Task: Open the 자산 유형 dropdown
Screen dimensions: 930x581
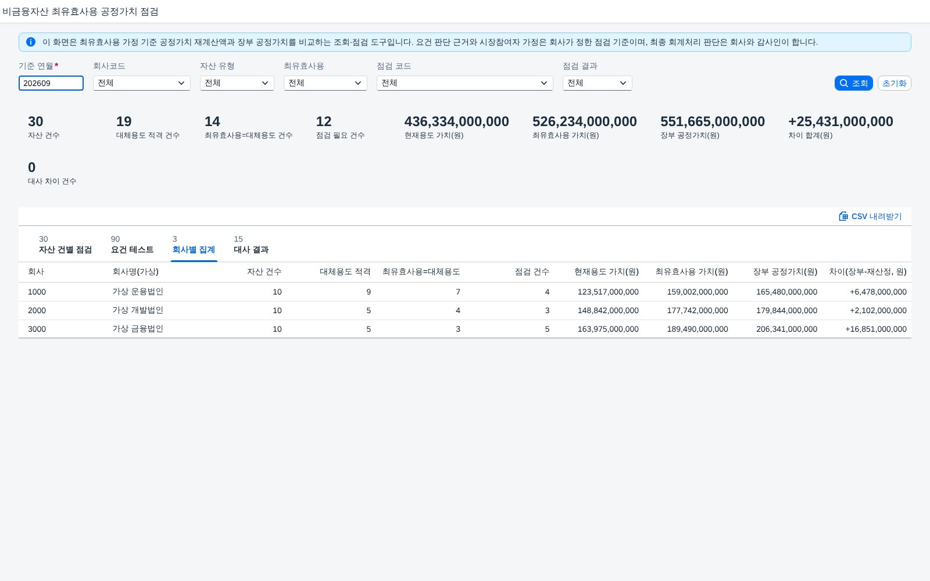Action: pos(237,83)
